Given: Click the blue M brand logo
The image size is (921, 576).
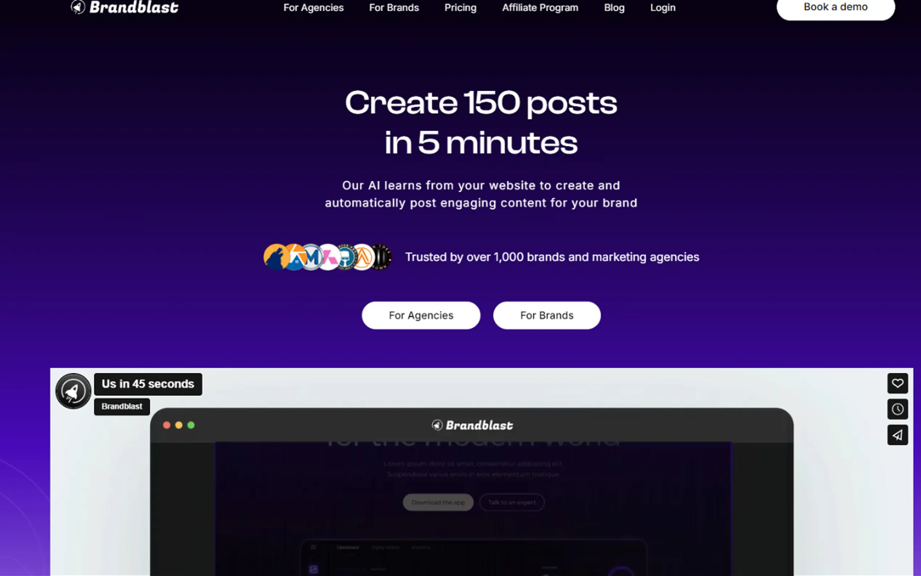Looking at the screenshot, I should (312, 257).
